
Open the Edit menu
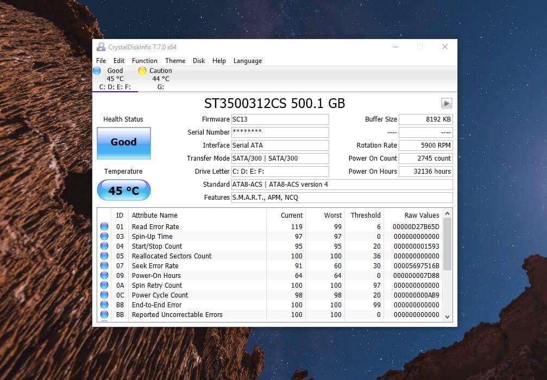[x=119, y=61]
